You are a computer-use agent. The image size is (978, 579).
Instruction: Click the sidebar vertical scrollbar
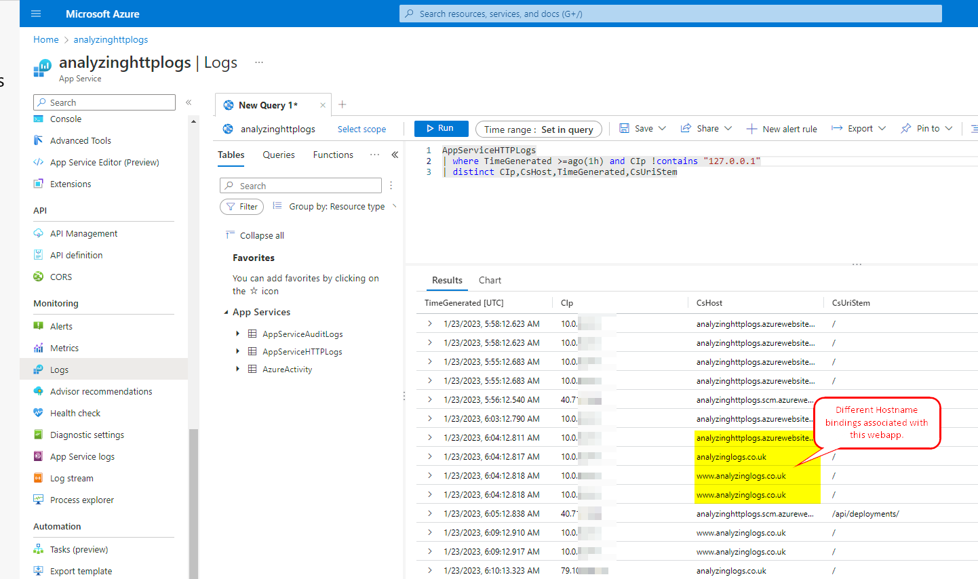tap(193, 503)
